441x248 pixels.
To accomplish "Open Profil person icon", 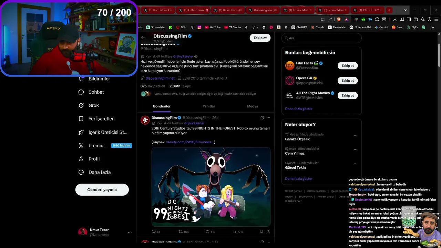I will pos(81,159).
